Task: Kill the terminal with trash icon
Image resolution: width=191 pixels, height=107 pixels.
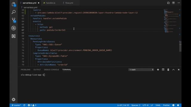Action: tap(168, 70)
